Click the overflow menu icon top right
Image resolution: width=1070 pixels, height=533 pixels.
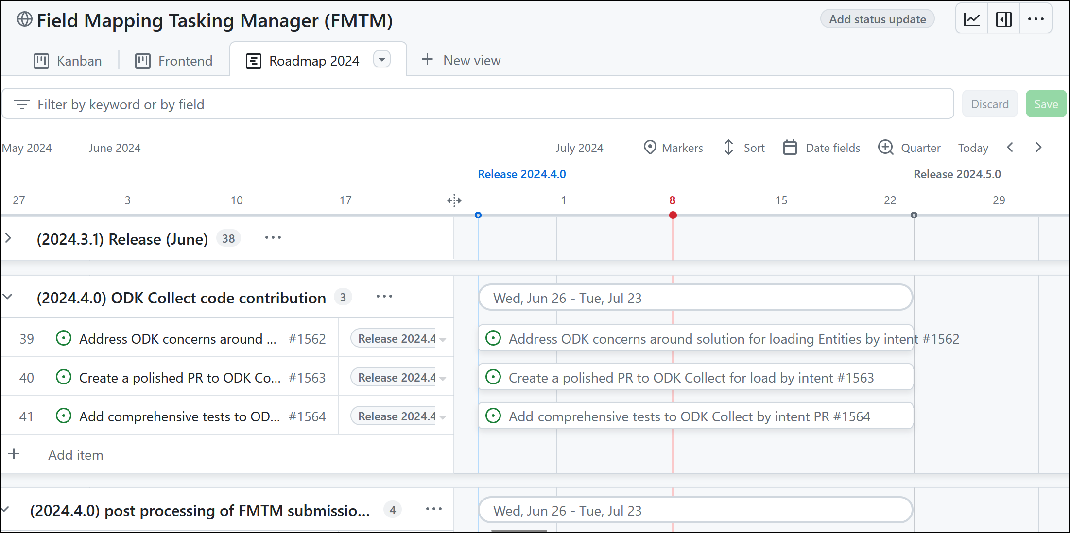pos(1036,19)
